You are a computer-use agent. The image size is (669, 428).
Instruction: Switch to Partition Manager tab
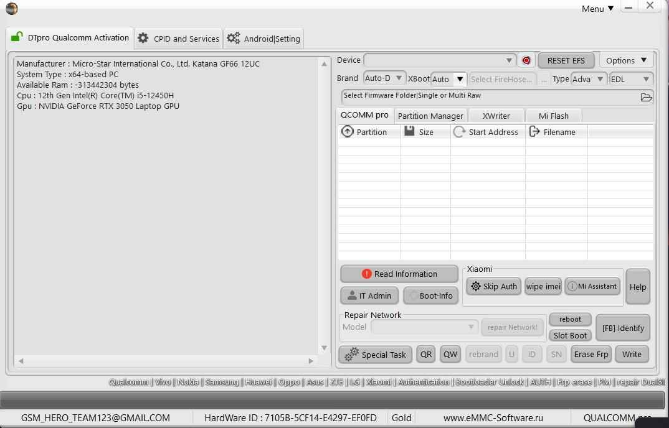[430, 116]
